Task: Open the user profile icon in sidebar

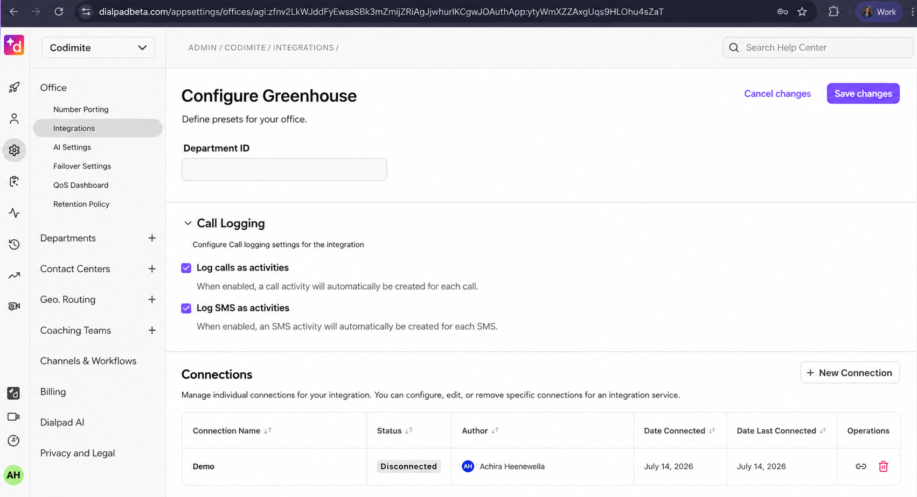Action: pyautogui.click(x=14, y=119)
